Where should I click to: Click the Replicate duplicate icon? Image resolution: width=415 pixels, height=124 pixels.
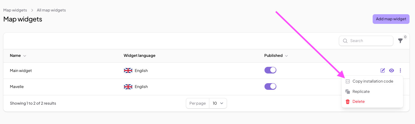pyautogui.click(x=347, y=92)
